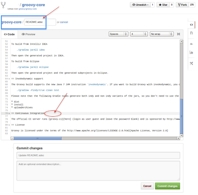Open the Unwatch dropdown

click(x=140, y=5)
